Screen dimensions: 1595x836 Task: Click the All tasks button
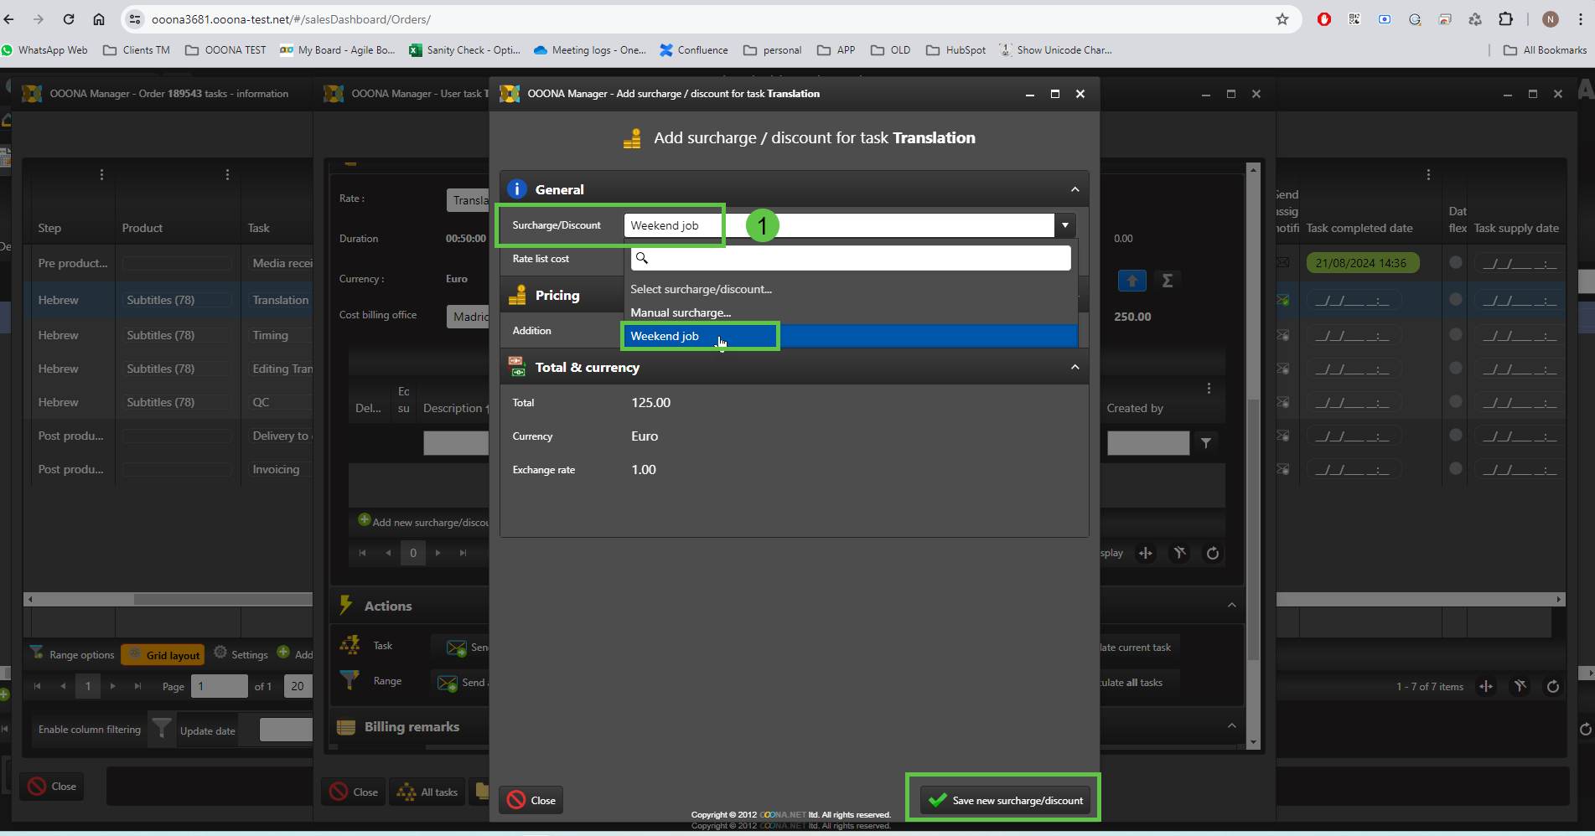coord(428,792)
